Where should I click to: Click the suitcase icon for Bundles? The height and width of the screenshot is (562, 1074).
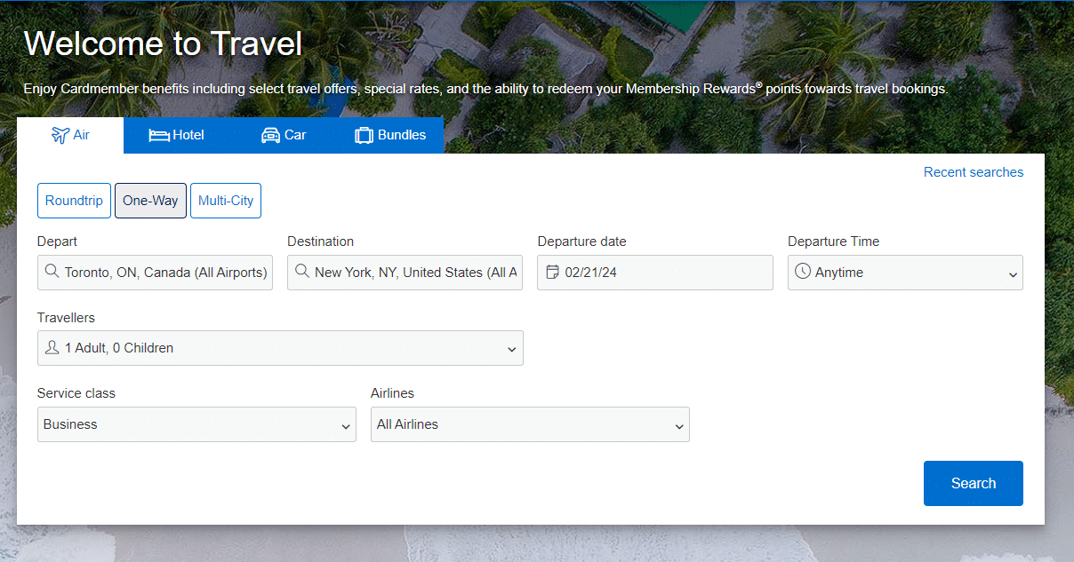pyautogui.click(x=364, y=136)
